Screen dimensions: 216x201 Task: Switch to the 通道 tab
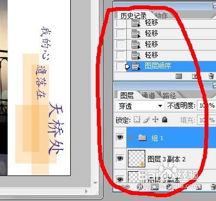click(149, 95)
